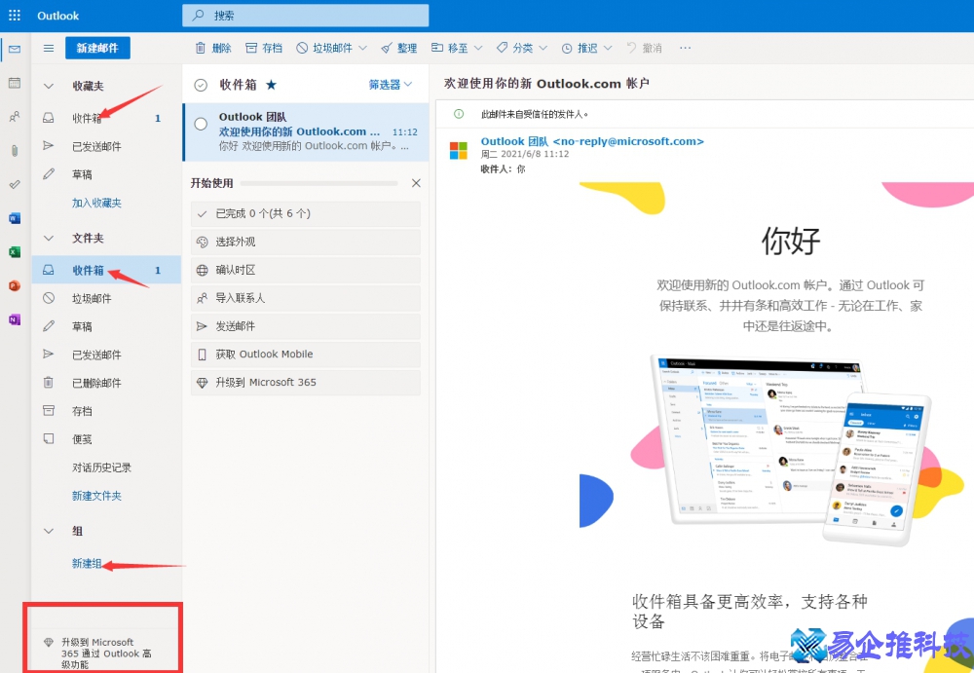Open Excel from the left app rail
Screen dimensions: 974x673
coord(13,251)
